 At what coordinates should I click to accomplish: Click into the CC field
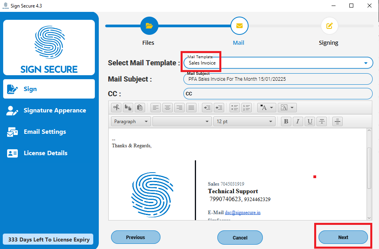click(278, 94)
